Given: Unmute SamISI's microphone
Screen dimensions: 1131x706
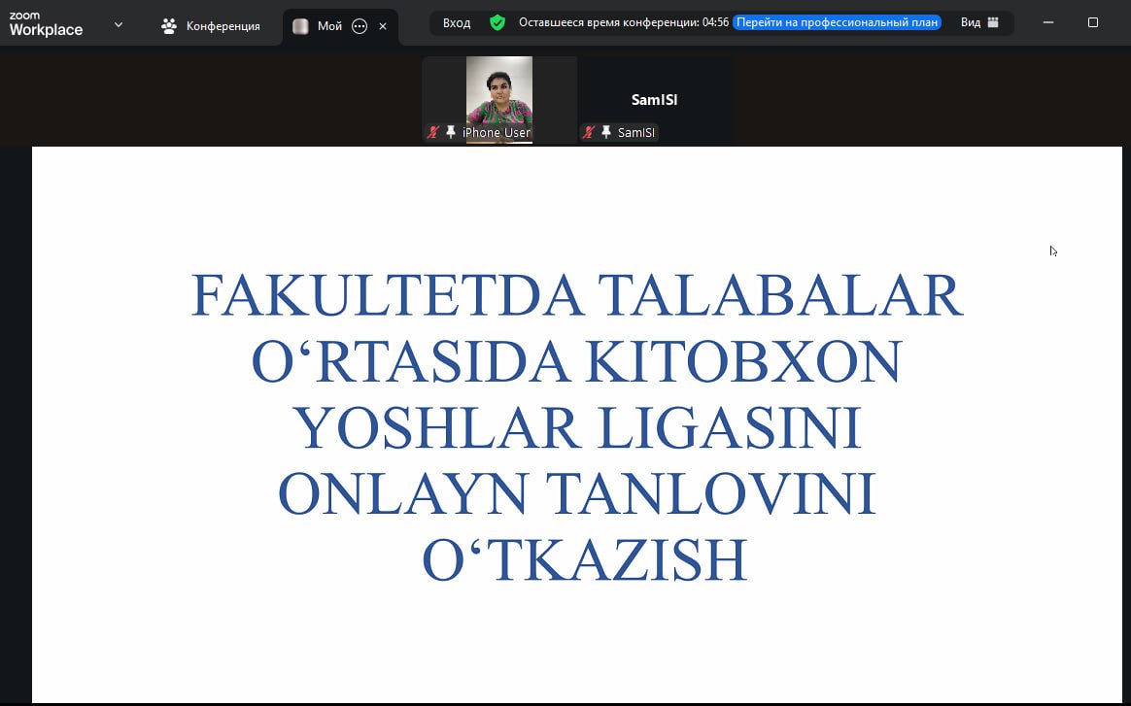Looking at the screenshot, I should click(587, 132).
